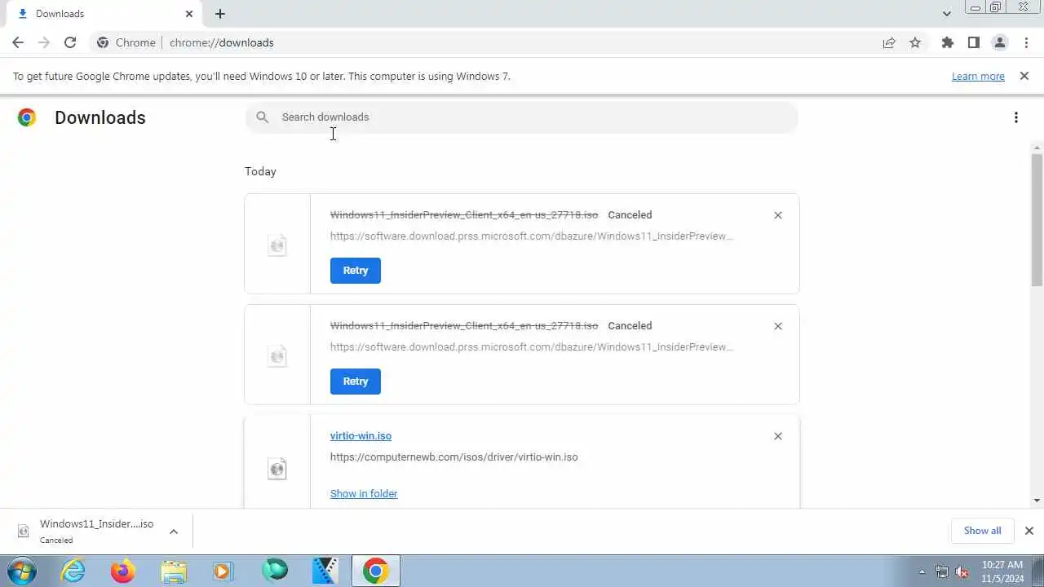Open the tab search chevron
Screen dimensions: 1044x587
946,14
